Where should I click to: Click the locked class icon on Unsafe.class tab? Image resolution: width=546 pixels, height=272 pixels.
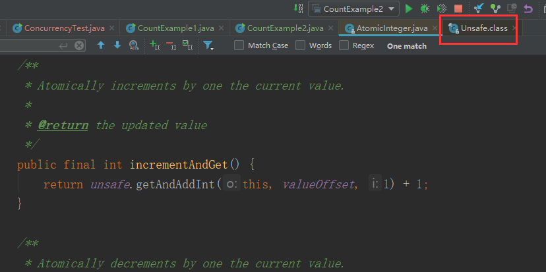tap(454, 28)
